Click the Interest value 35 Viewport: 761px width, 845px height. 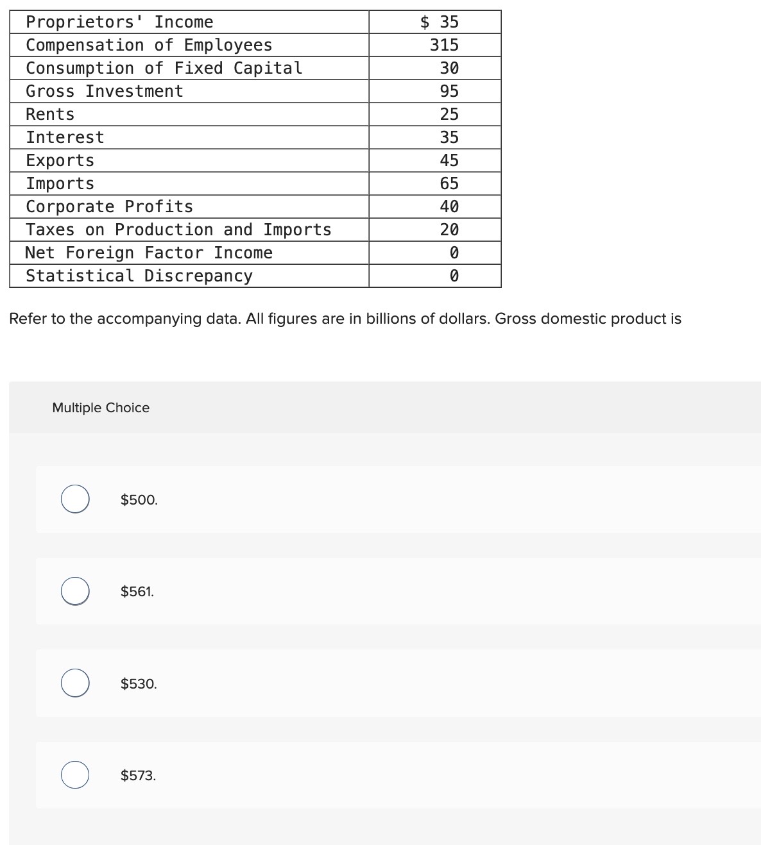tap(451, 137)
